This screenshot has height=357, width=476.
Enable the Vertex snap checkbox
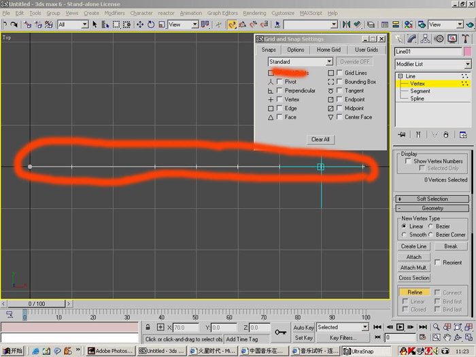coord(279,99)
